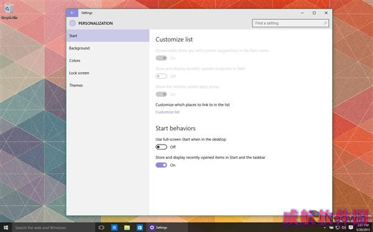
Task: Open the Store icon on the taskbar
Action: click(140, 228)
